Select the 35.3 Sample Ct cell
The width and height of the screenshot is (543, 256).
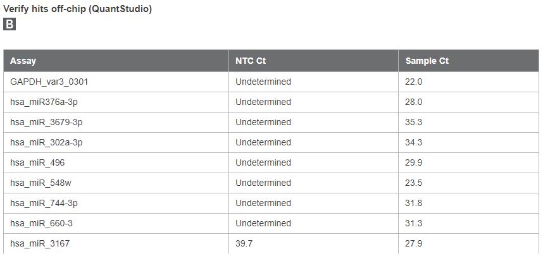click(413, 122)
